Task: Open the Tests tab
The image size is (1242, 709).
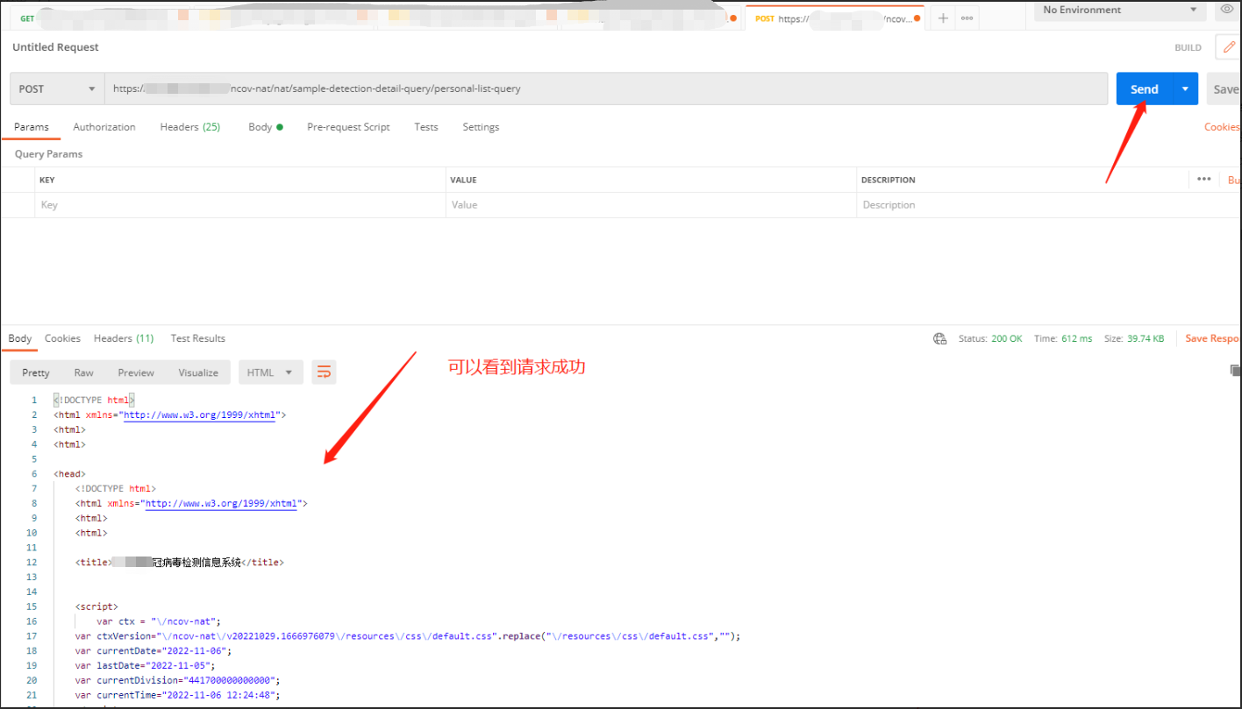Action: pos(426,127)
